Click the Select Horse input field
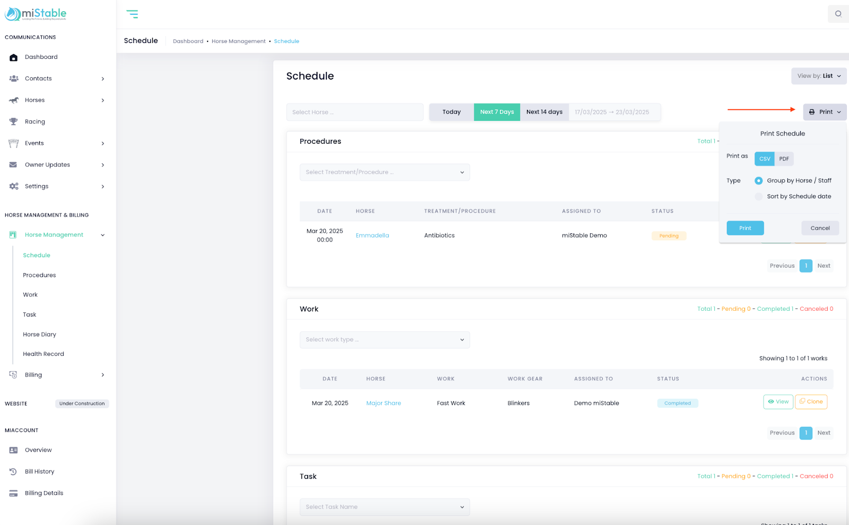The width and height of the screenshot is (849, 525). (x=354, y=112)
